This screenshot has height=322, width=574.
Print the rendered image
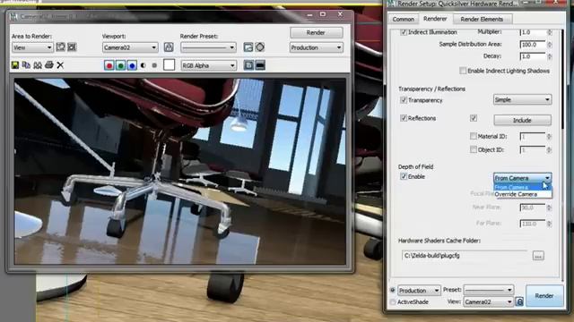click(x=49, y=65)
